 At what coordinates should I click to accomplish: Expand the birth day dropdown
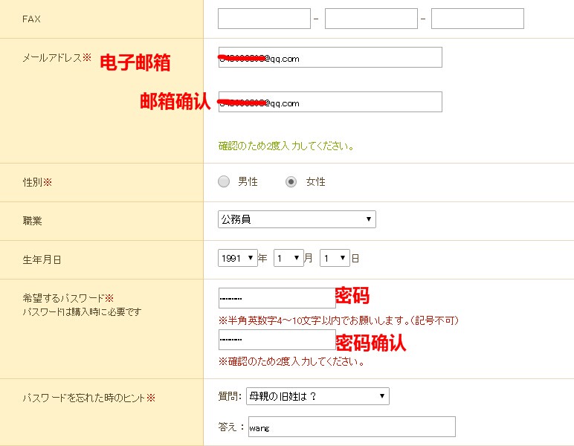pyautogui.click(x=335, y=259)
